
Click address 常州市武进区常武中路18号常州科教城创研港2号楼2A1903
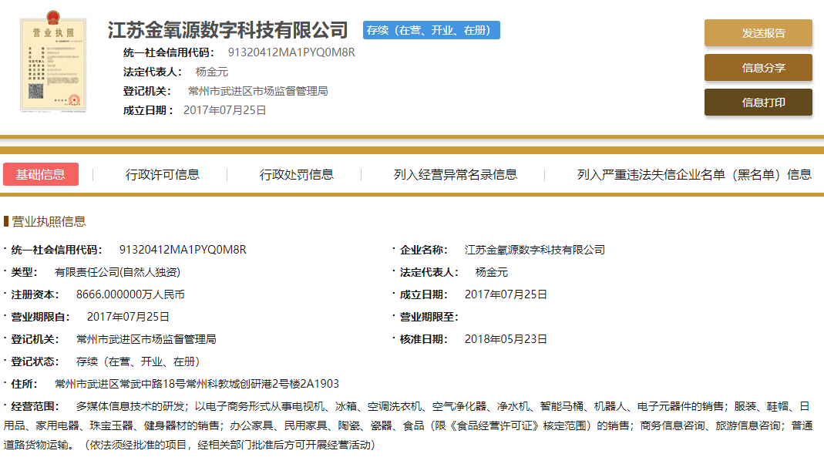click(197, 384)
